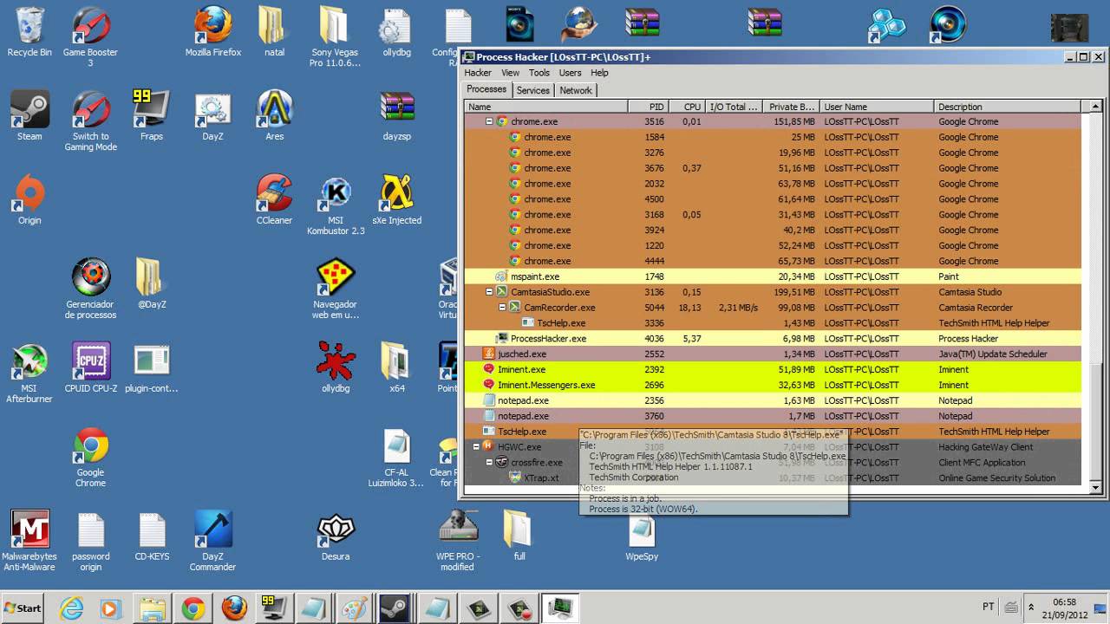Viewport: 1110px width, 624px height.
Task: Sort by Description column header
Action: click(x=1008, y=107)
